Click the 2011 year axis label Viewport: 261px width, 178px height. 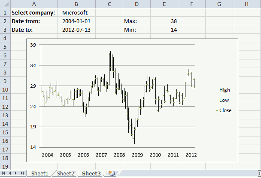[x=173, y=155]
